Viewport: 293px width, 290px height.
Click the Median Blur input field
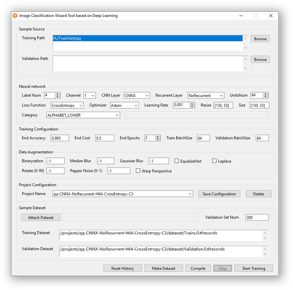pyautogui.click(x=106, y=161)
